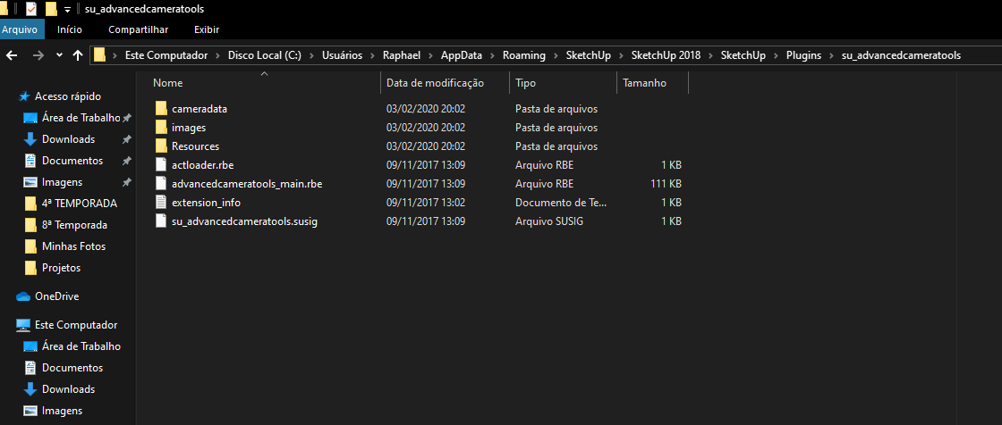
Task: Open recent locations dropdown arrow
Action: 59,54
